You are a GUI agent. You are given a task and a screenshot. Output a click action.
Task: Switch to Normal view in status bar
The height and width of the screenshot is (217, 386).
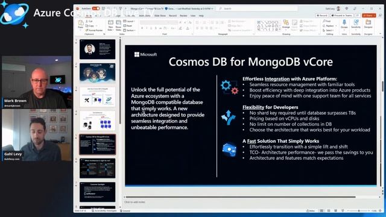(321, 211)
